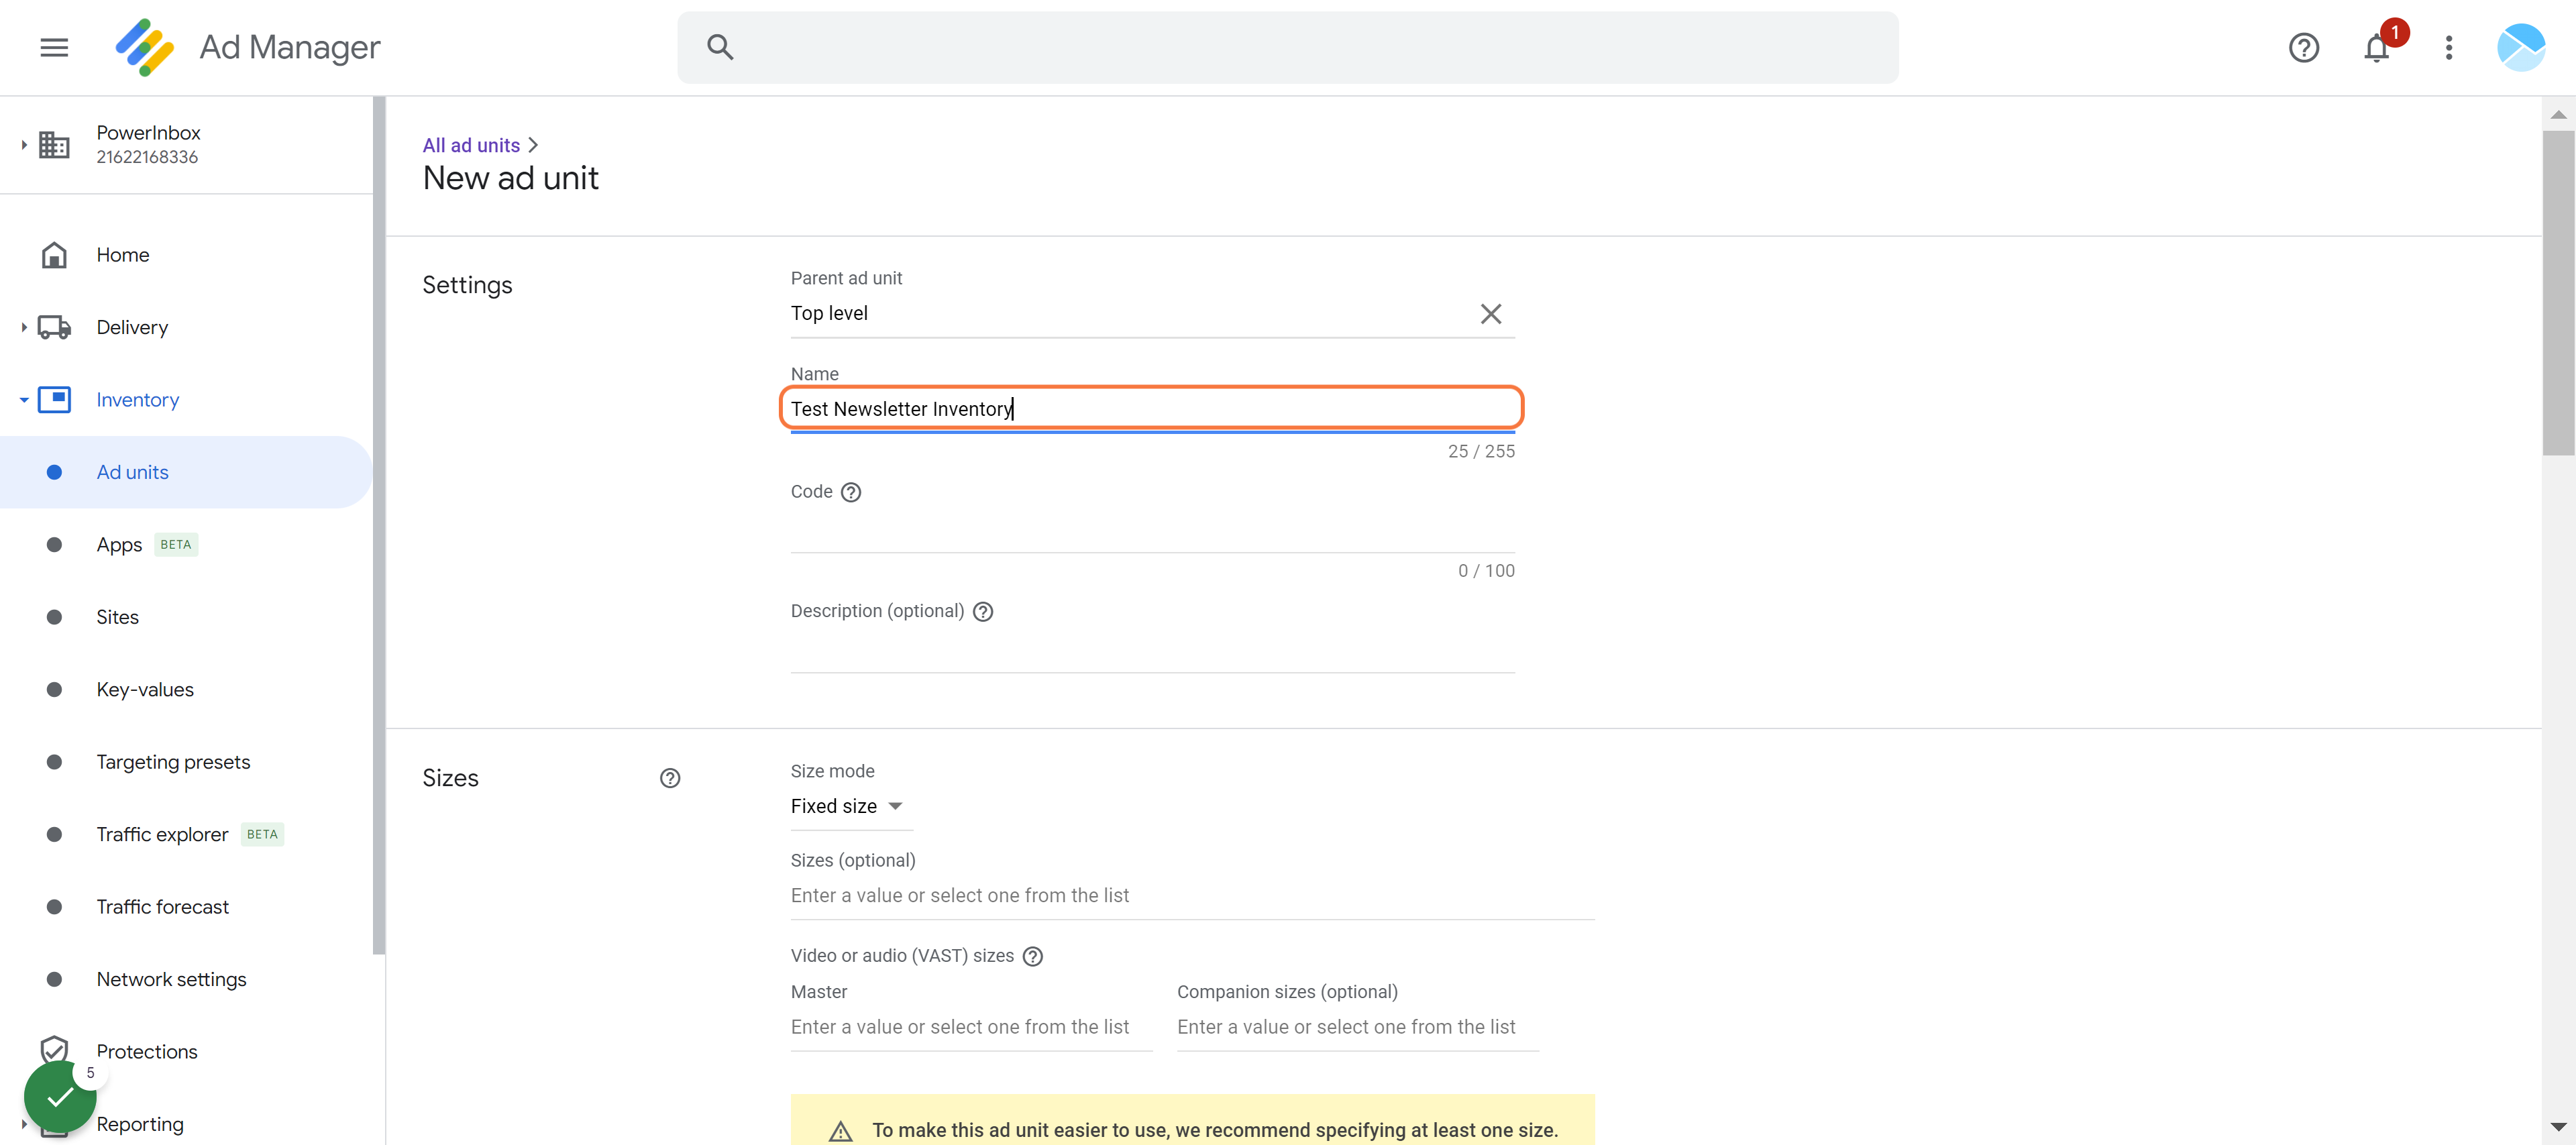
Task: Open the Apps beta menu item
Action: [186, 544]
